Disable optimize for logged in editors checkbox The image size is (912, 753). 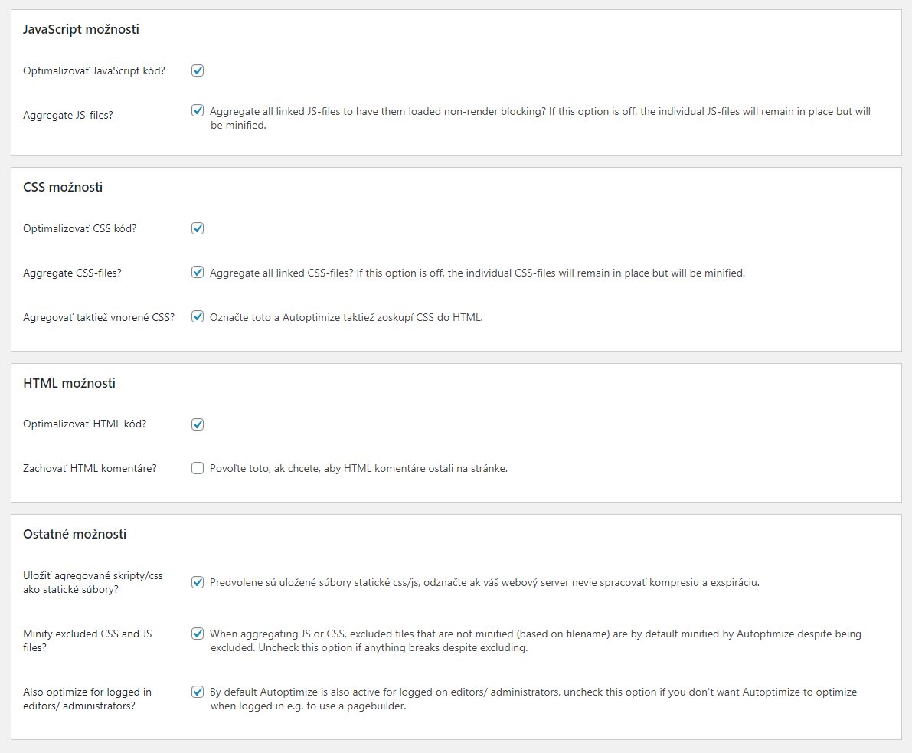[198, 692]
